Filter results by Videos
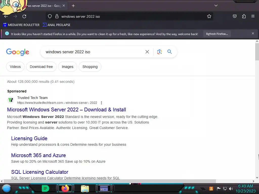Viewport: 259px width, 194px height. (x=15, y=67)
